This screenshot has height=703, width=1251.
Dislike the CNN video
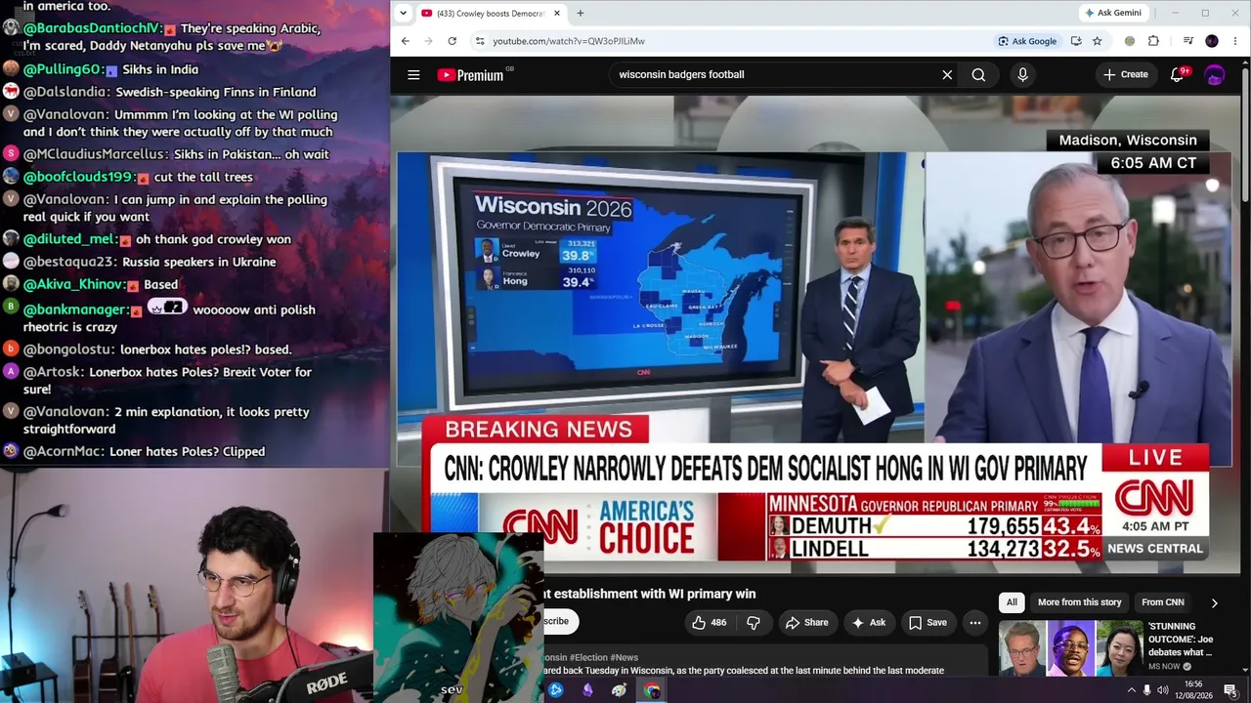point(754,622)
